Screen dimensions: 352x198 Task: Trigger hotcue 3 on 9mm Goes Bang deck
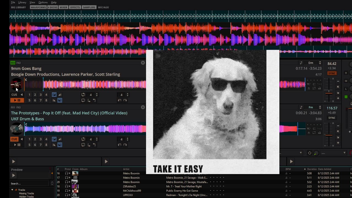40,95
